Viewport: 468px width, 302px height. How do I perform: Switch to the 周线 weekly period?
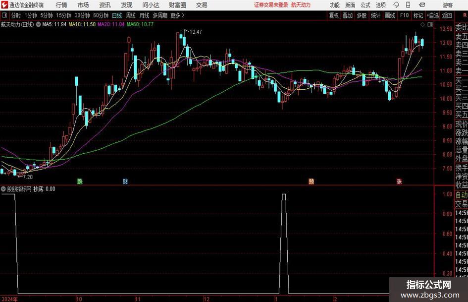tap(131, 15)
